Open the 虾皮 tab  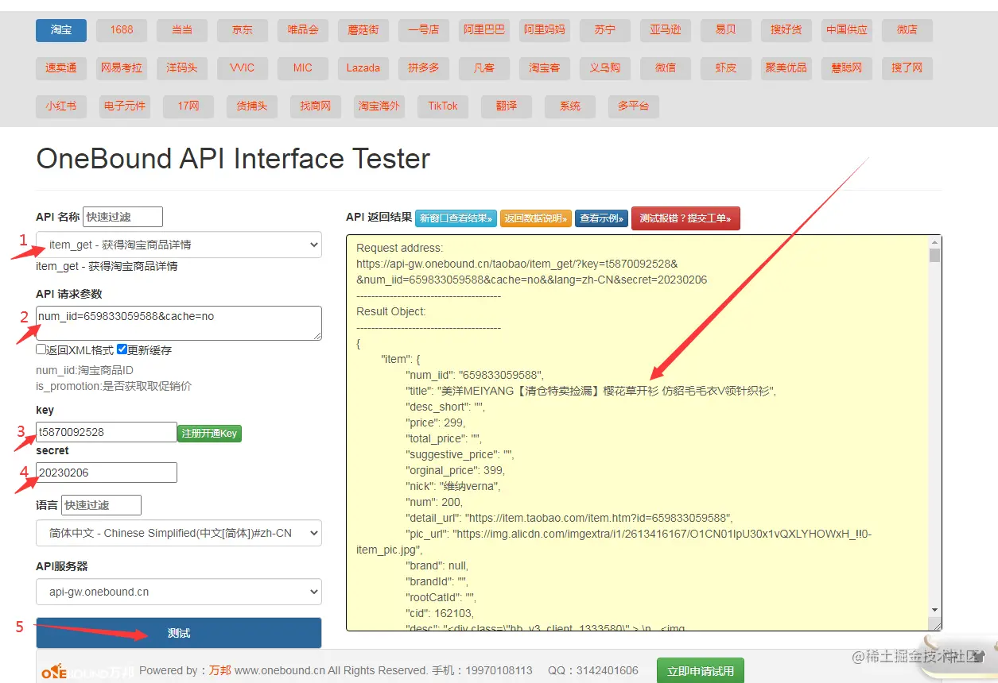[x=726, y=68]
